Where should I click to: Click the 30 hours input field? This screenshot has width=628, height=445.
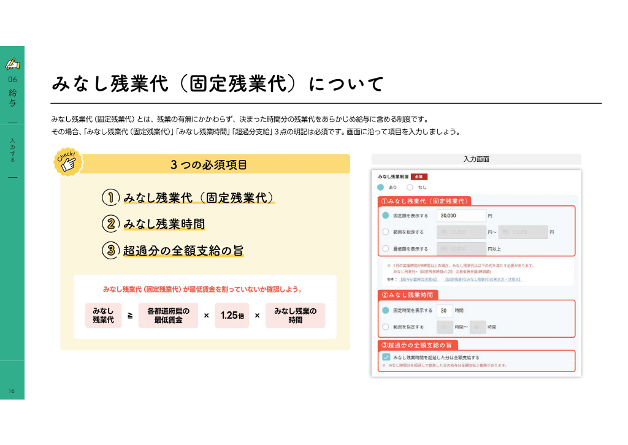pos(445,311)
